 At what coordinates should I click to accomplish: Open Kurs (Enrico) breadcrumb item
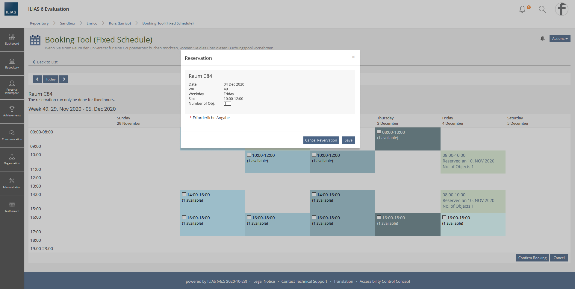pos(120,23)
